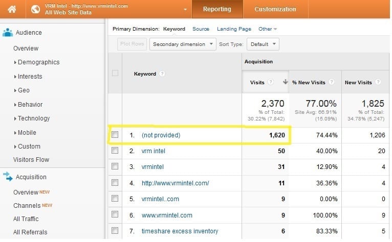Select the checkbox for vrm intel row
This screenshot has height=242, width=392.
click(x=115, y=151)
